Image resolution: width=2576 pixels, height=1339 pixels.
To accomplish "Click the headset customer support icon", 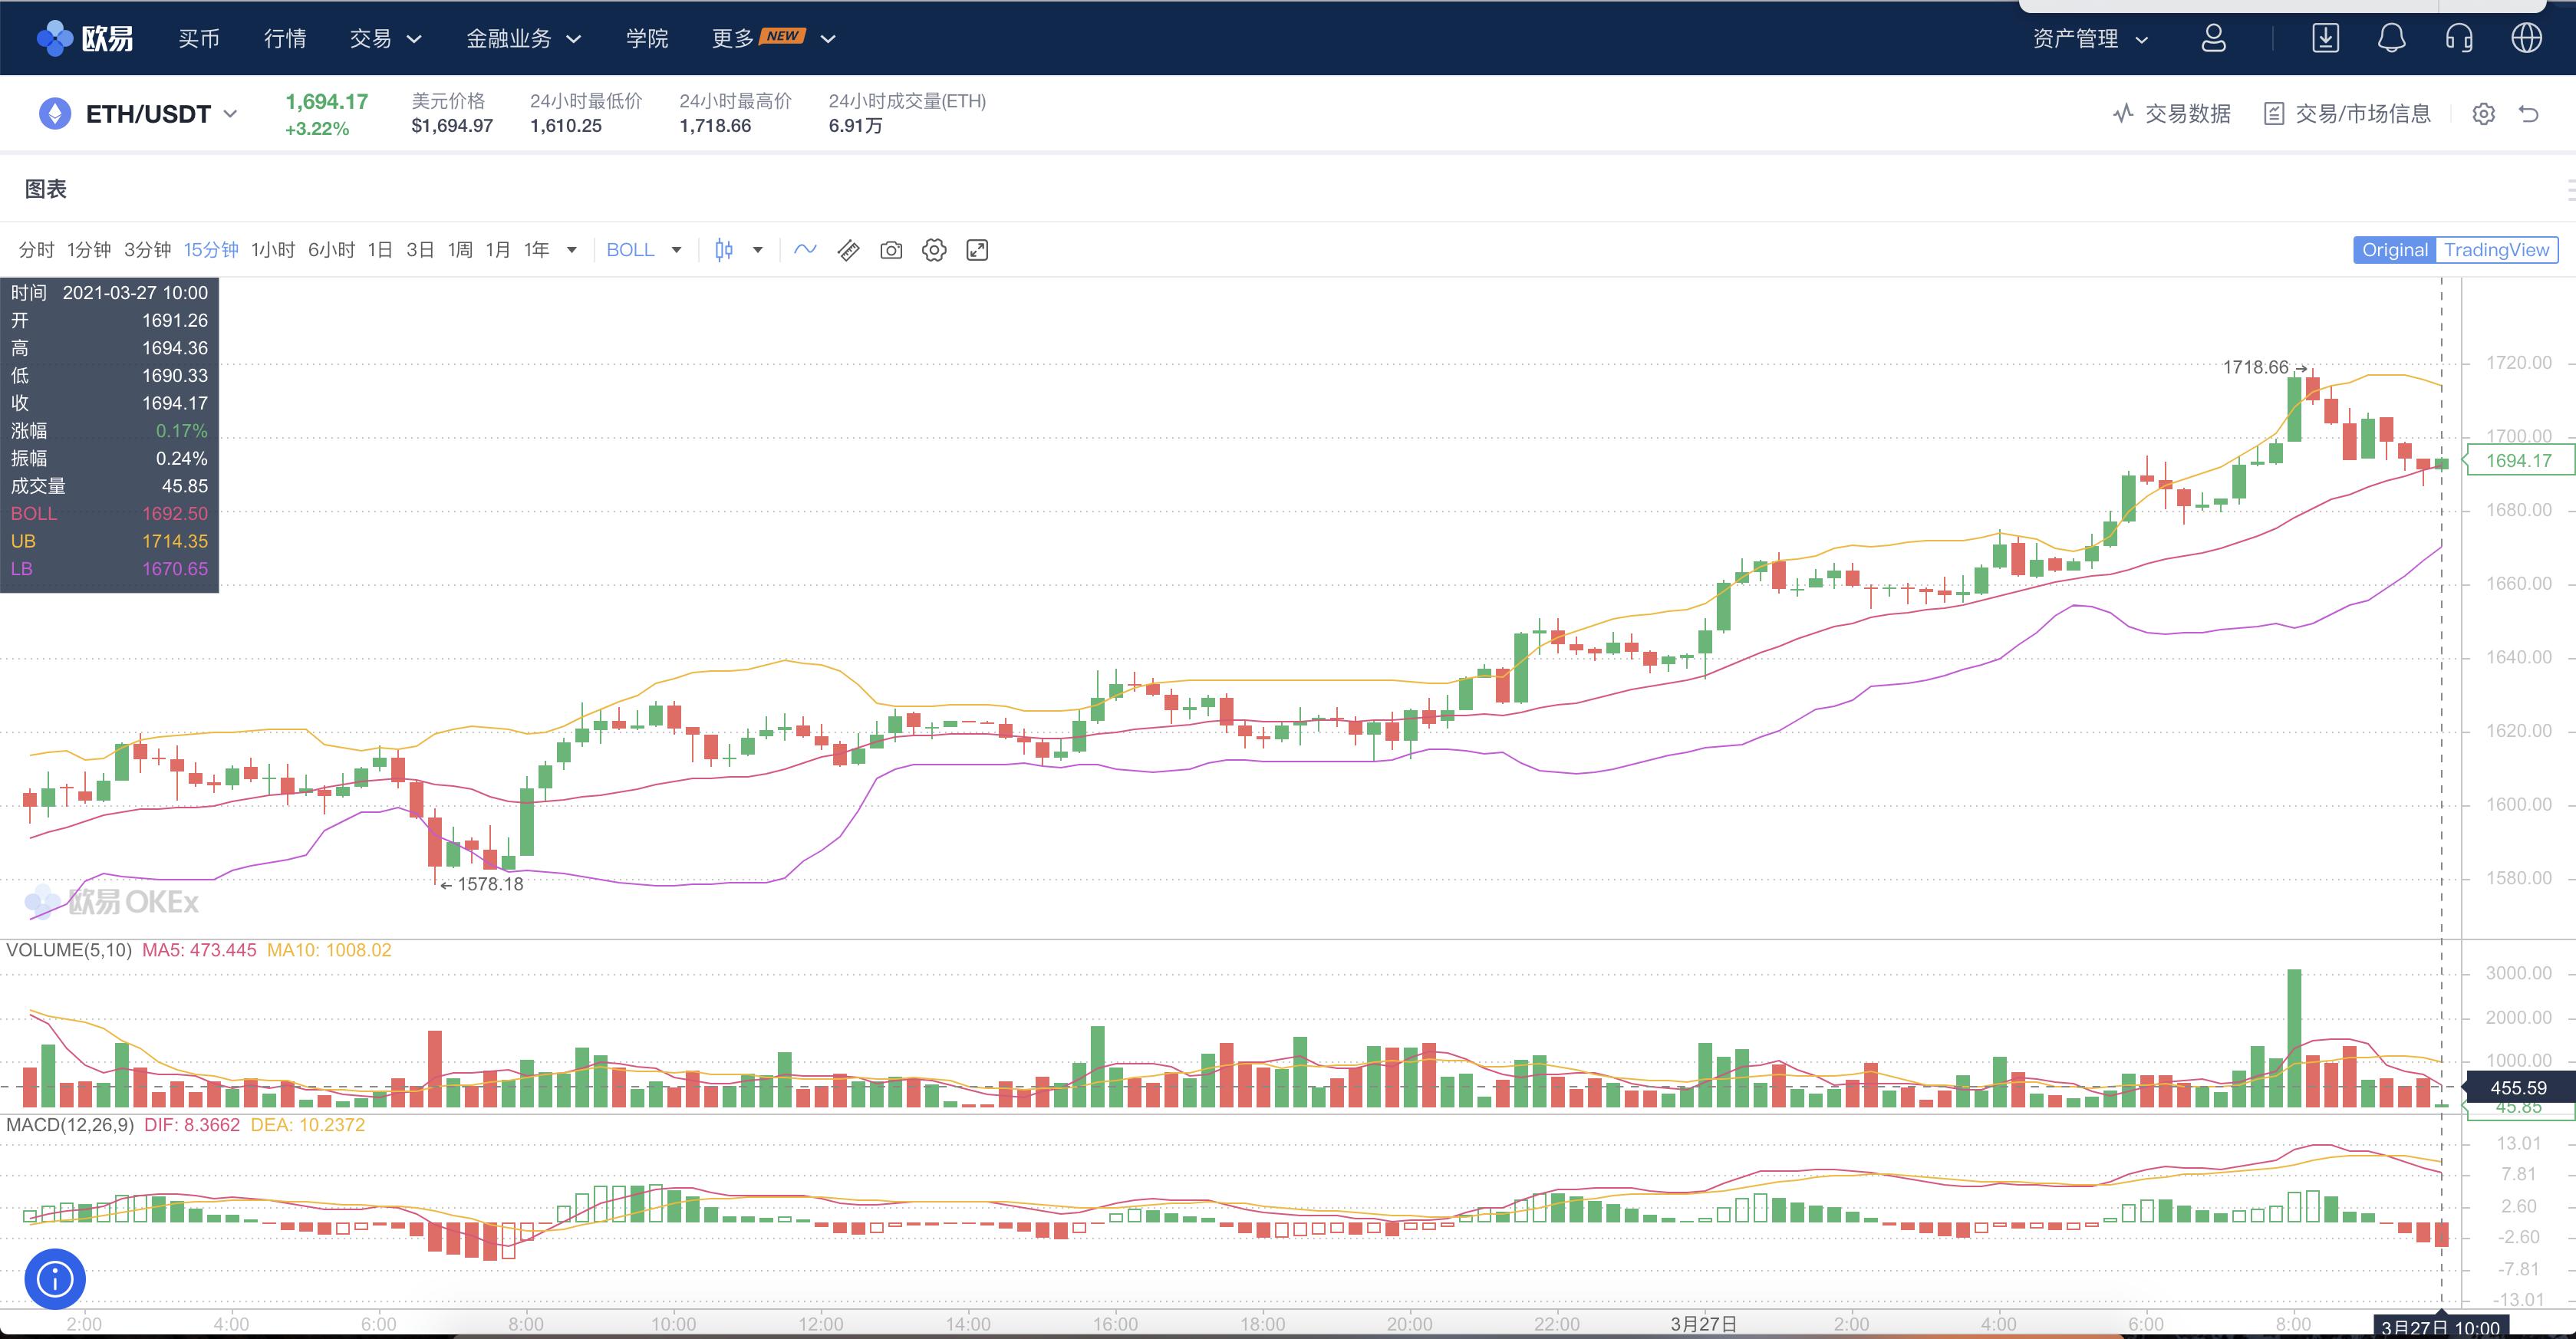I will pyautogui.click(x=2459, y=38).
